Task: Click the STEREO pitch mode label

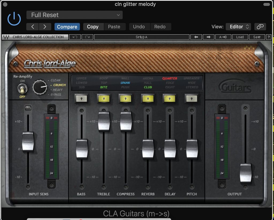Action: tap(192, 87)
